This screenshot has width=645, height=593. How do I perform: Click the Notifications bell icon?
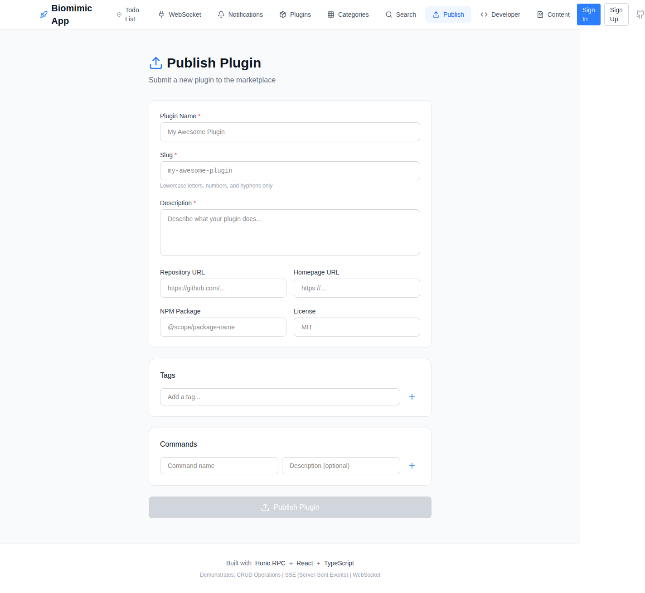pos(221,14)
